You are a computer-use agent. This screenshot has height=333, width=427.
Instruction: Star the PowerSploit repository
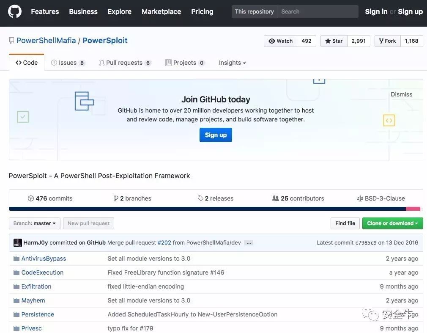click(x=334, y=41)
